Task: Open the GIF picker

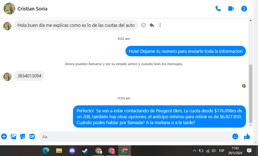Action: [32, 136]
